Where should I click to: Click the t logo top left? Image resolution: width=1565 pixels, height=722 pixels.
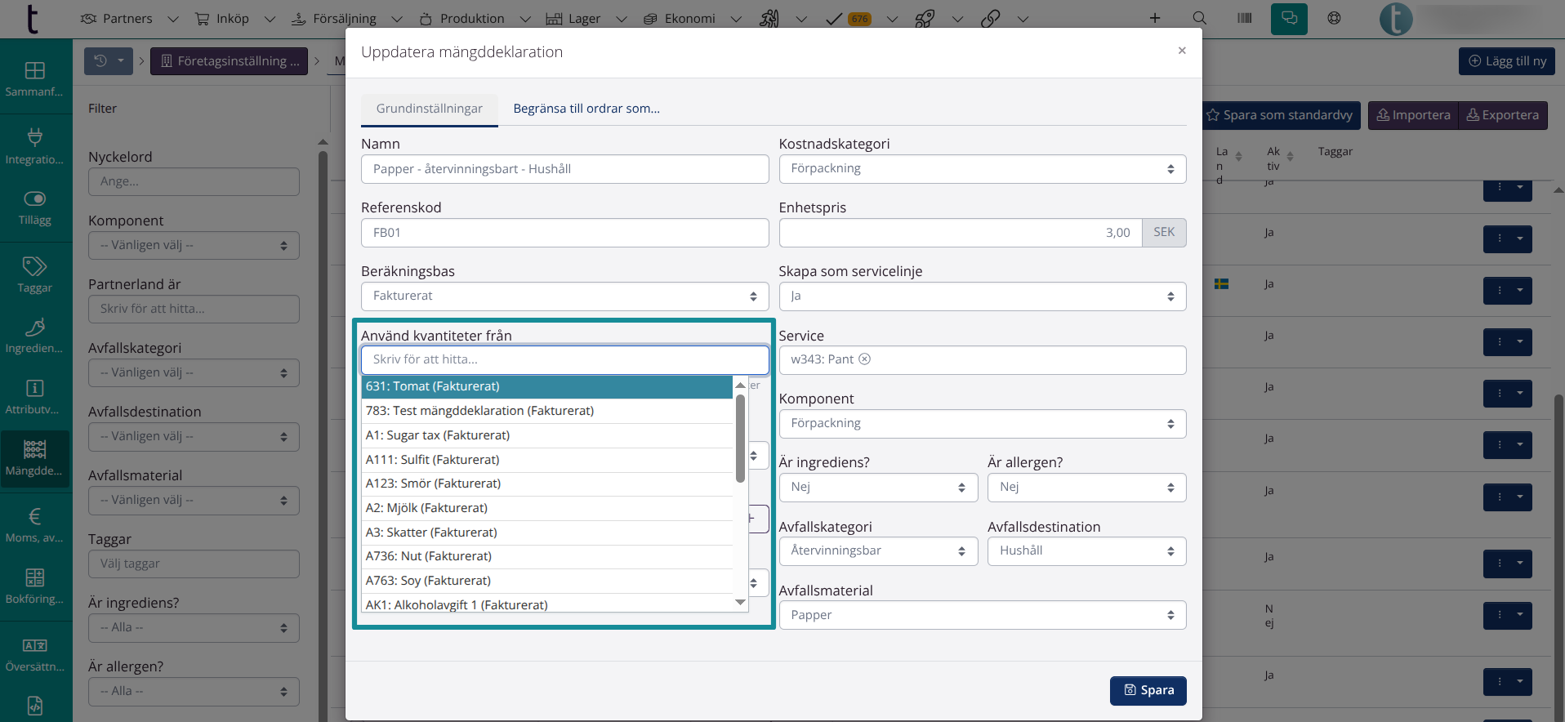click(x=32, y=18)
